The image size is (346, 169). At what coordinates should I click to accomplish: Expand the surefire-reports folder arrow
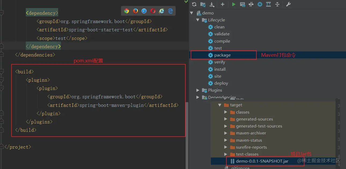coord(226,147)
